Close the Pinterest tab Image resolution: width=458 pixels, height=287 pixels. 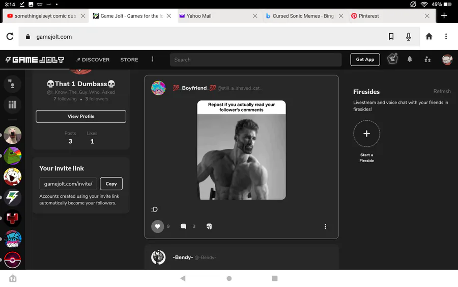click(427, 16)
